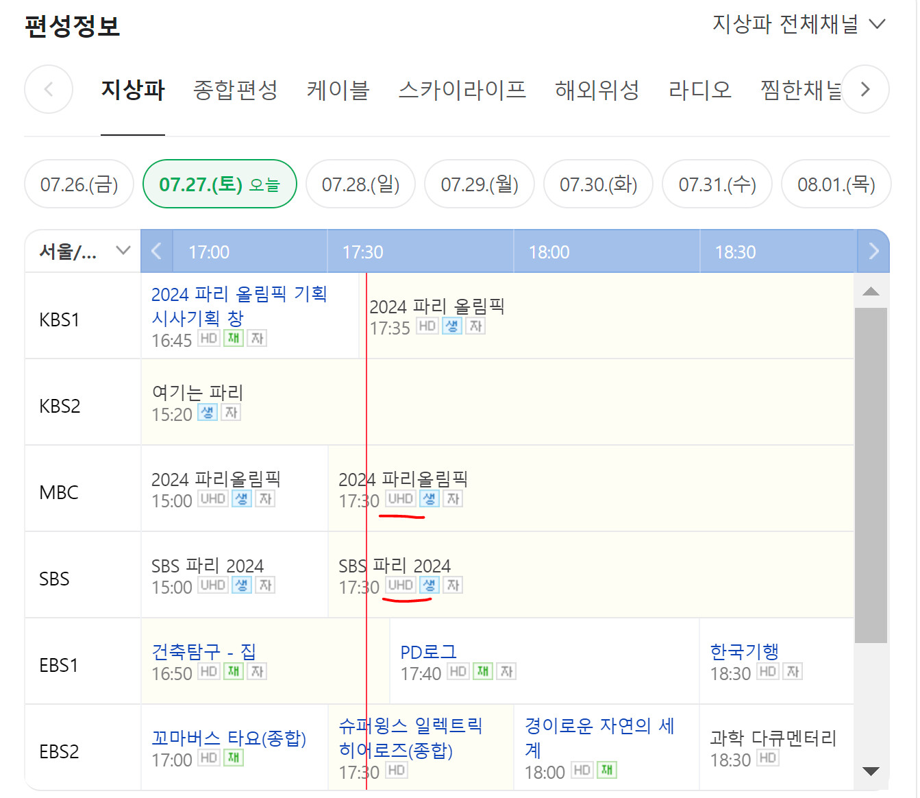Click the previous category arrow button
This screenshot has height=798, width=920.
tap(49, 89)
